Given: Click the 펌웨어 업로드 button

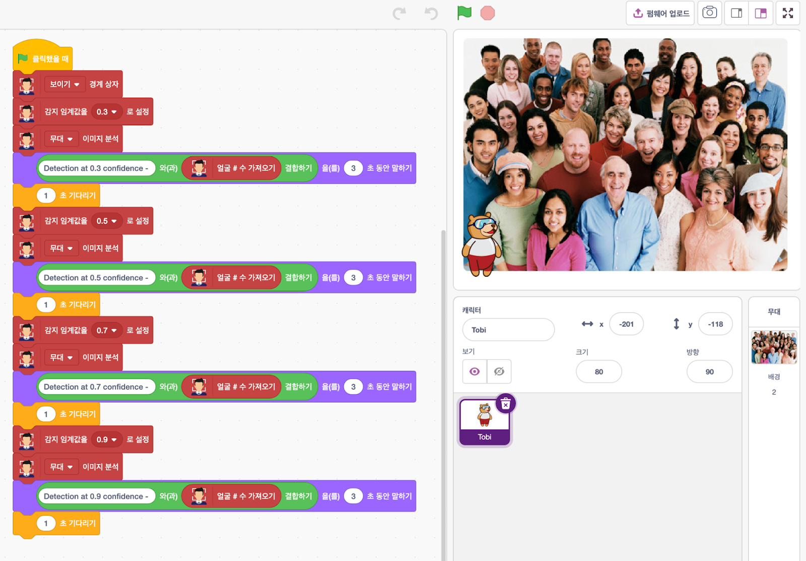Looking at the screenshot, I should [x=660, y=13].
